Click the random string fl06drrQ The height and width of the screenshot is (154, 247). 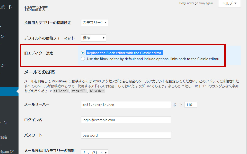click(60, 91)
